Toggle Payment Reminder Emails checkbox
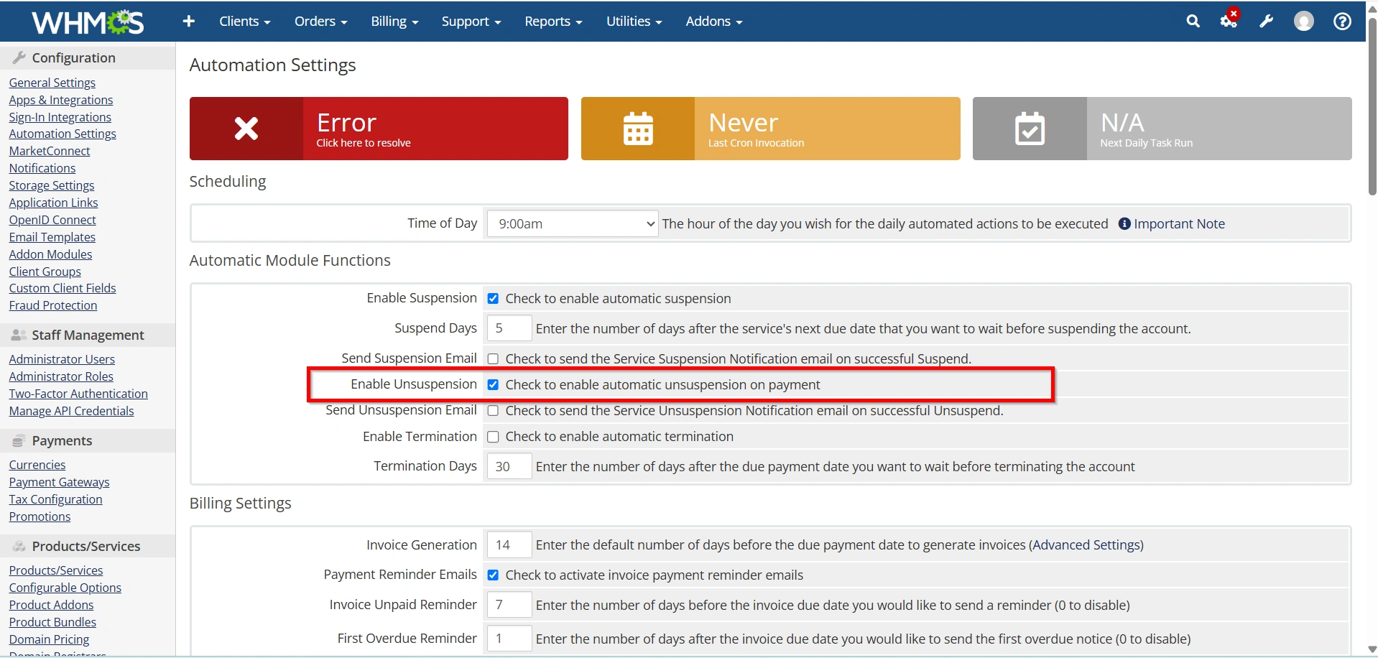The width and height of the screenshot is (1378, 658). click(493, 575)
